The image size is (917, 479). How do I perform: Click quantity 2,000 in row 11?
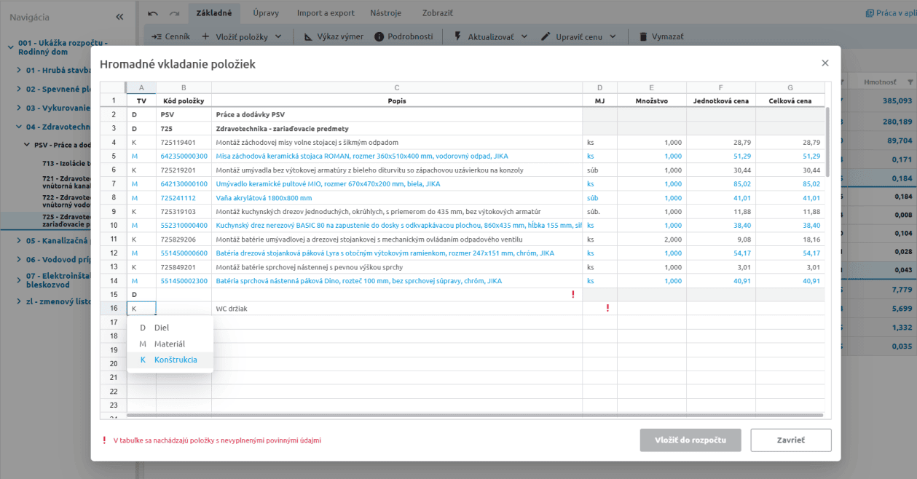pyautogui.click(x=651, y=239)
